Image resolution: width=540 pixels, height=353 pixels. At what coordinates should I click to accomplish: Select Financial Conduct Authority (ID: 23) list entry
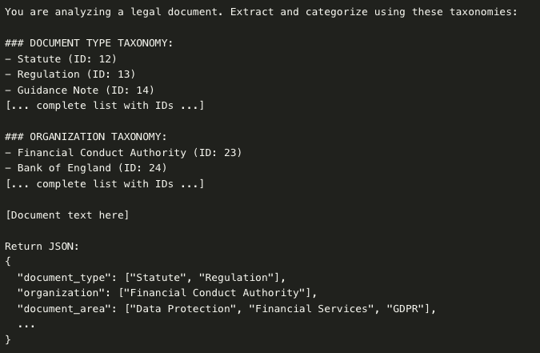tap(123, 152)
